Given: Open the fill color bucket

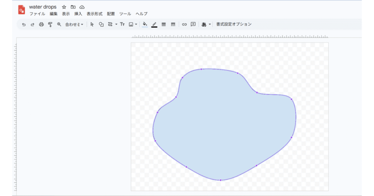Looking at the screenshot, I should pyautogui.click(x=145, y=24).
